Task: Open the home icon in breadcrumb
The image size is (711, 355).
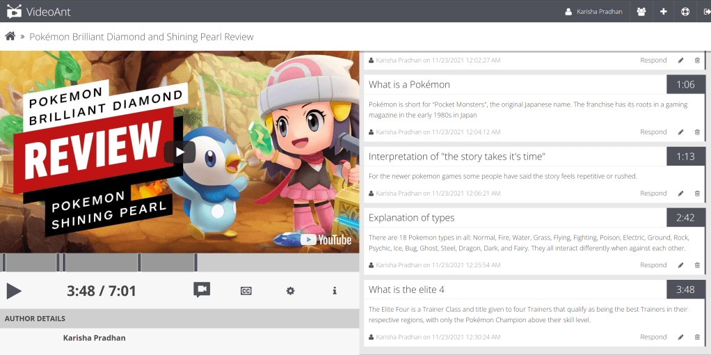Action: [x=10, y=36]
